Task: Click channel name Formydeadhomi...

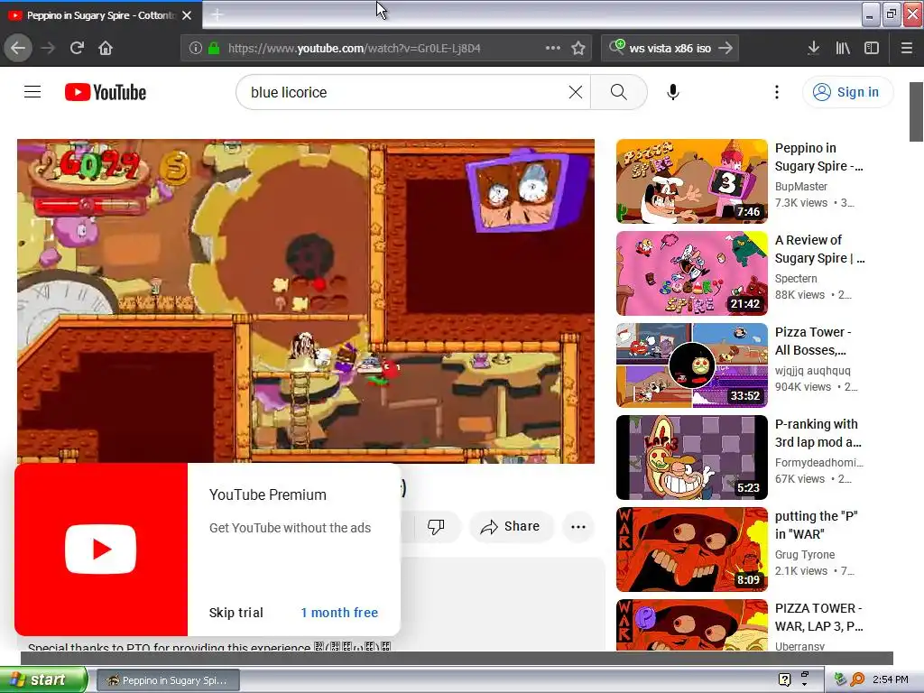Action: (819, 463)
